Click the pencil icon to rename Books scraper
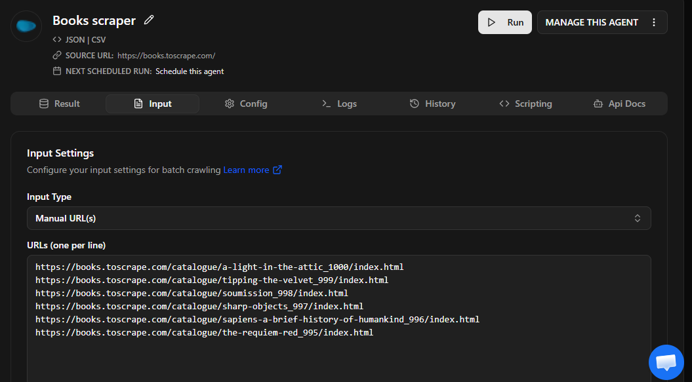 tap(149, 20)
